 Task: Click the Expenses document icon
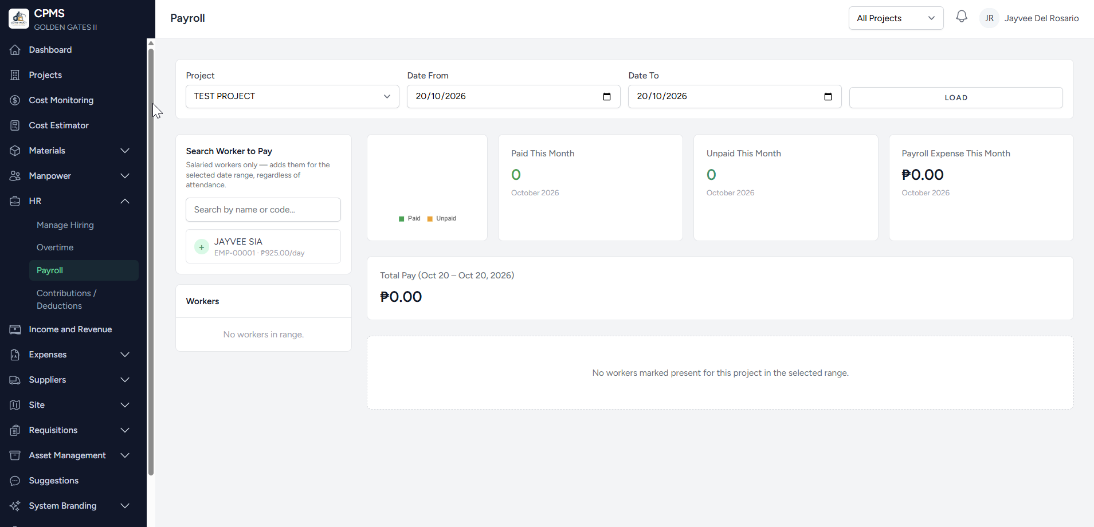[15, 355]
